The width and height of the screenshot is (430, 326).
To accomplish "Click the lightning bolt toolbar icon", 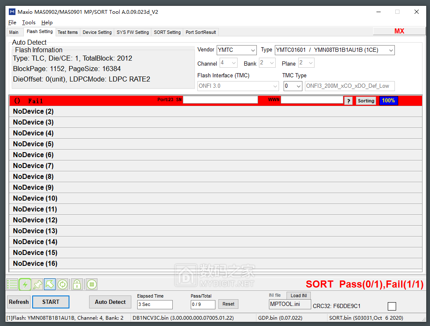I will pos(25,284).
